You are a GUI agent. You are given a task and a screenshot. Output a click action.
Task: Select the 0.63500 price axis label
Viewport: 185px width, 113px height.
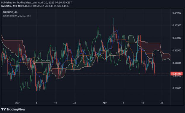(177, 26)
